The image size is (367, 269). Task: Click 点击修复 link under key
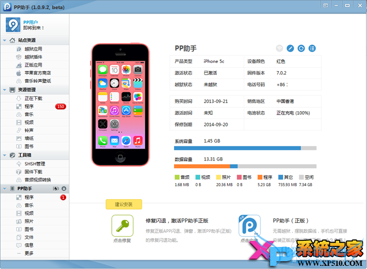[122, 241]
